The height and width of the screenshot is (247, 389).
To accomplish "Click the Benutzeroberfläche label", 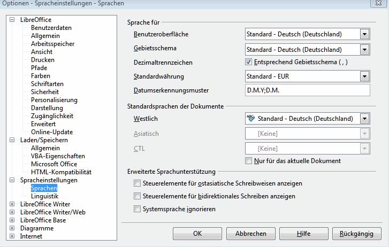I will tap(161, 34).
